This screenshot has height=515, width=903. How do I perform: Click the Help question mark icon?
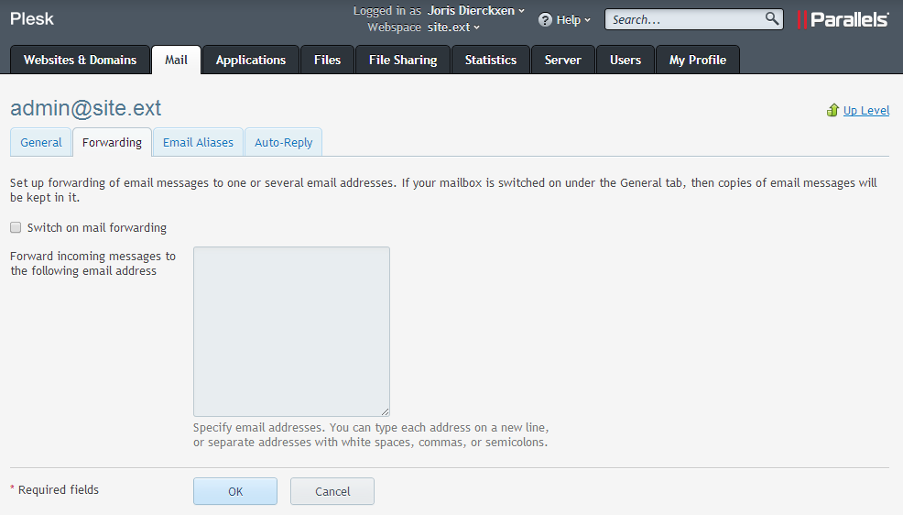tap(545, 19)
